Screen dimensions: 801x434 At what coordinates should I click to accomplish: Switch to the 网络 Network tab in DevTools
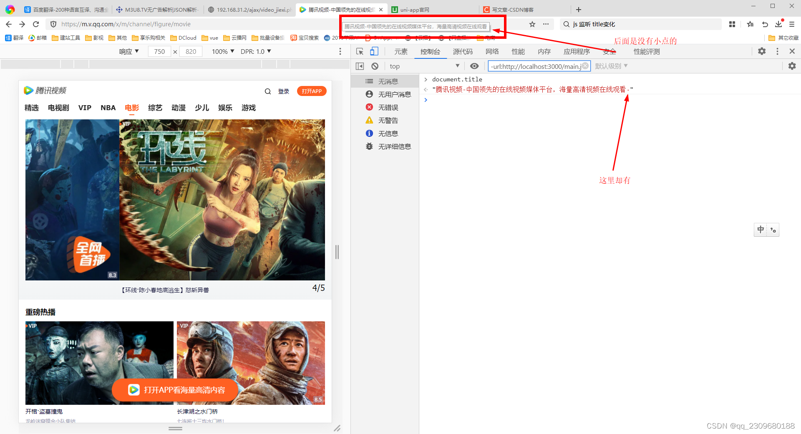click(x=492, y=51)
